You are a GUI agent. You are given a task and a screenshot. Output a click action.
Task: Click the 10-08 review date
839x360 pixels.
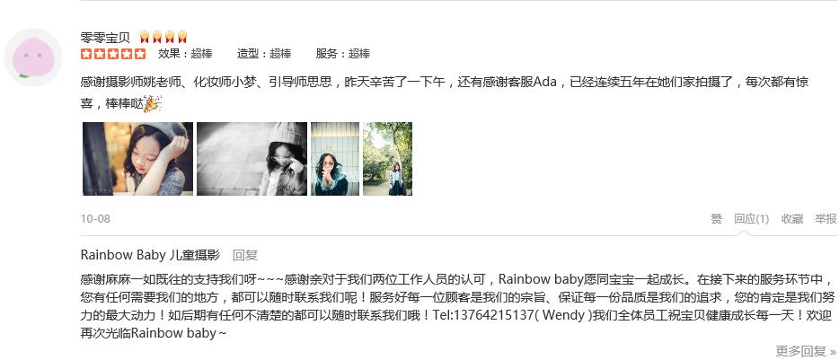click(95, 218)
